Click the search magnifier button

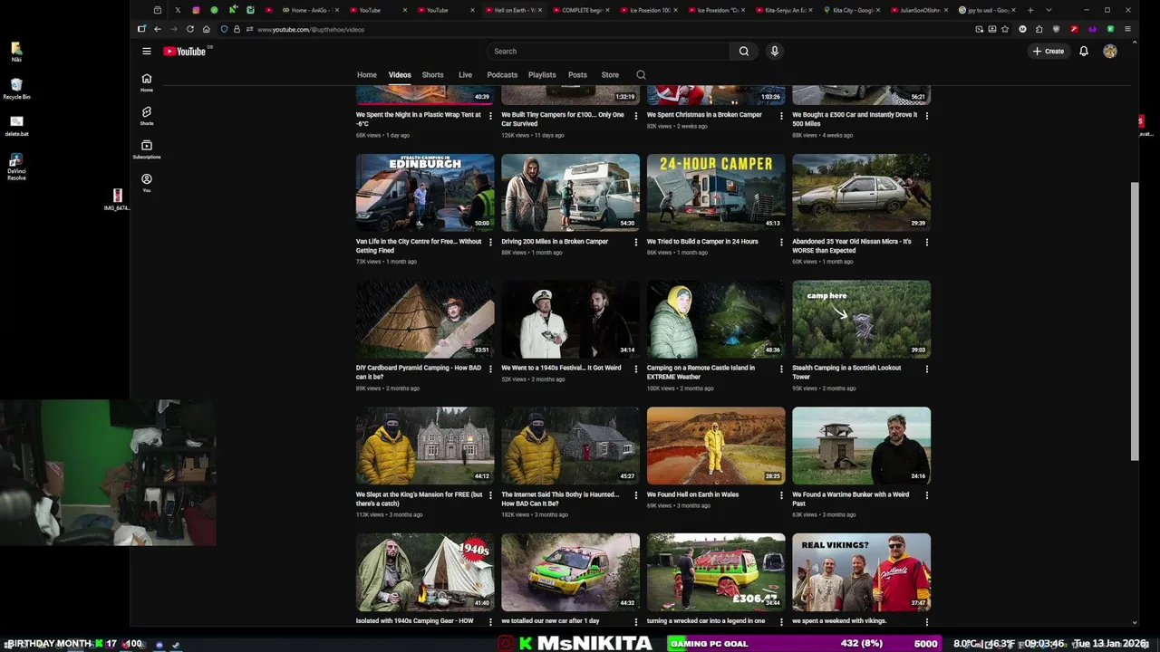tap(744, 52)
